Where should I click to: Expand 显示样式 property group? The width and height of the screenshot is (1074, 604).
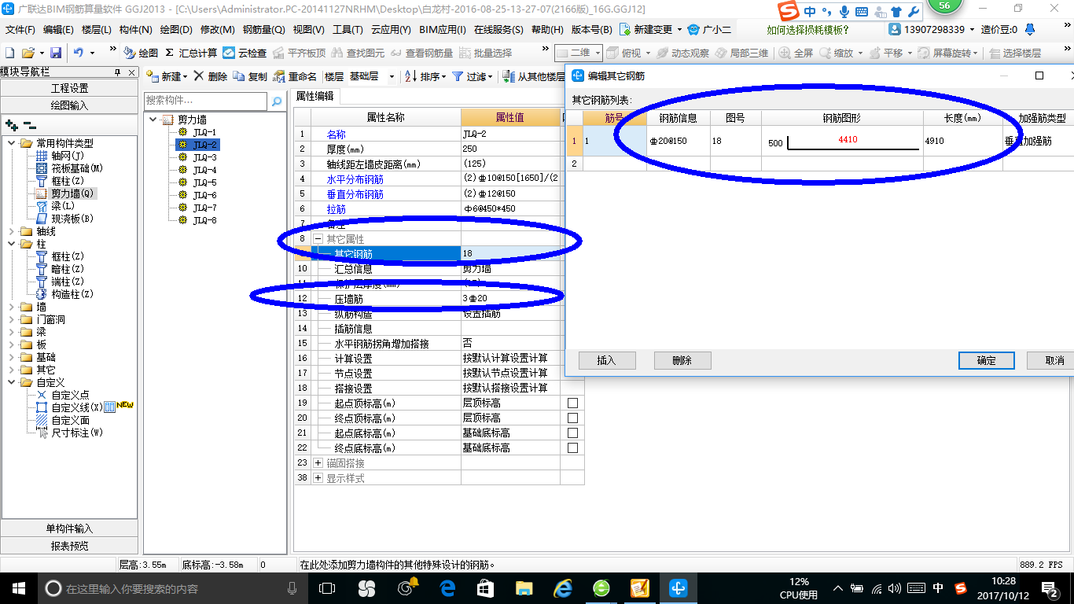[318, 478]
